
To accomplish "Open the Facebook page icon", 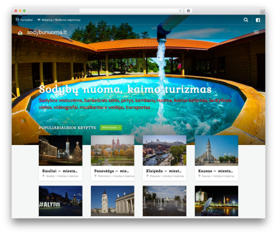I will click(258, 20).
